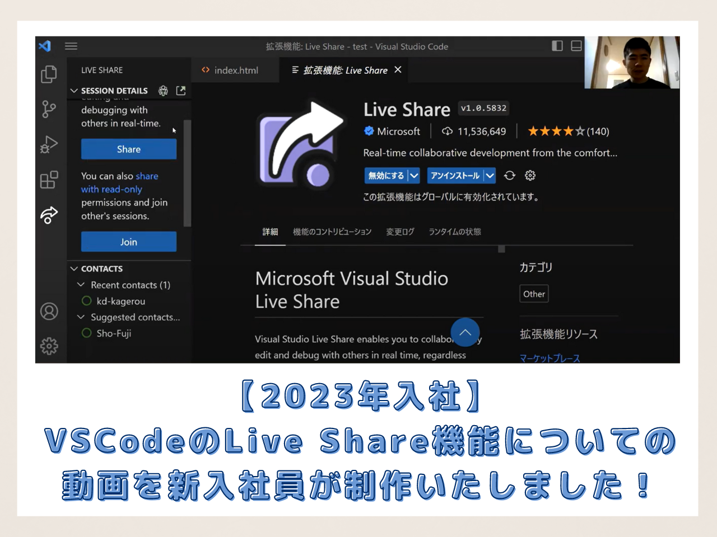
Task: Click the アンインストール button
Action: pyautogui.click(x=455, y=176)
